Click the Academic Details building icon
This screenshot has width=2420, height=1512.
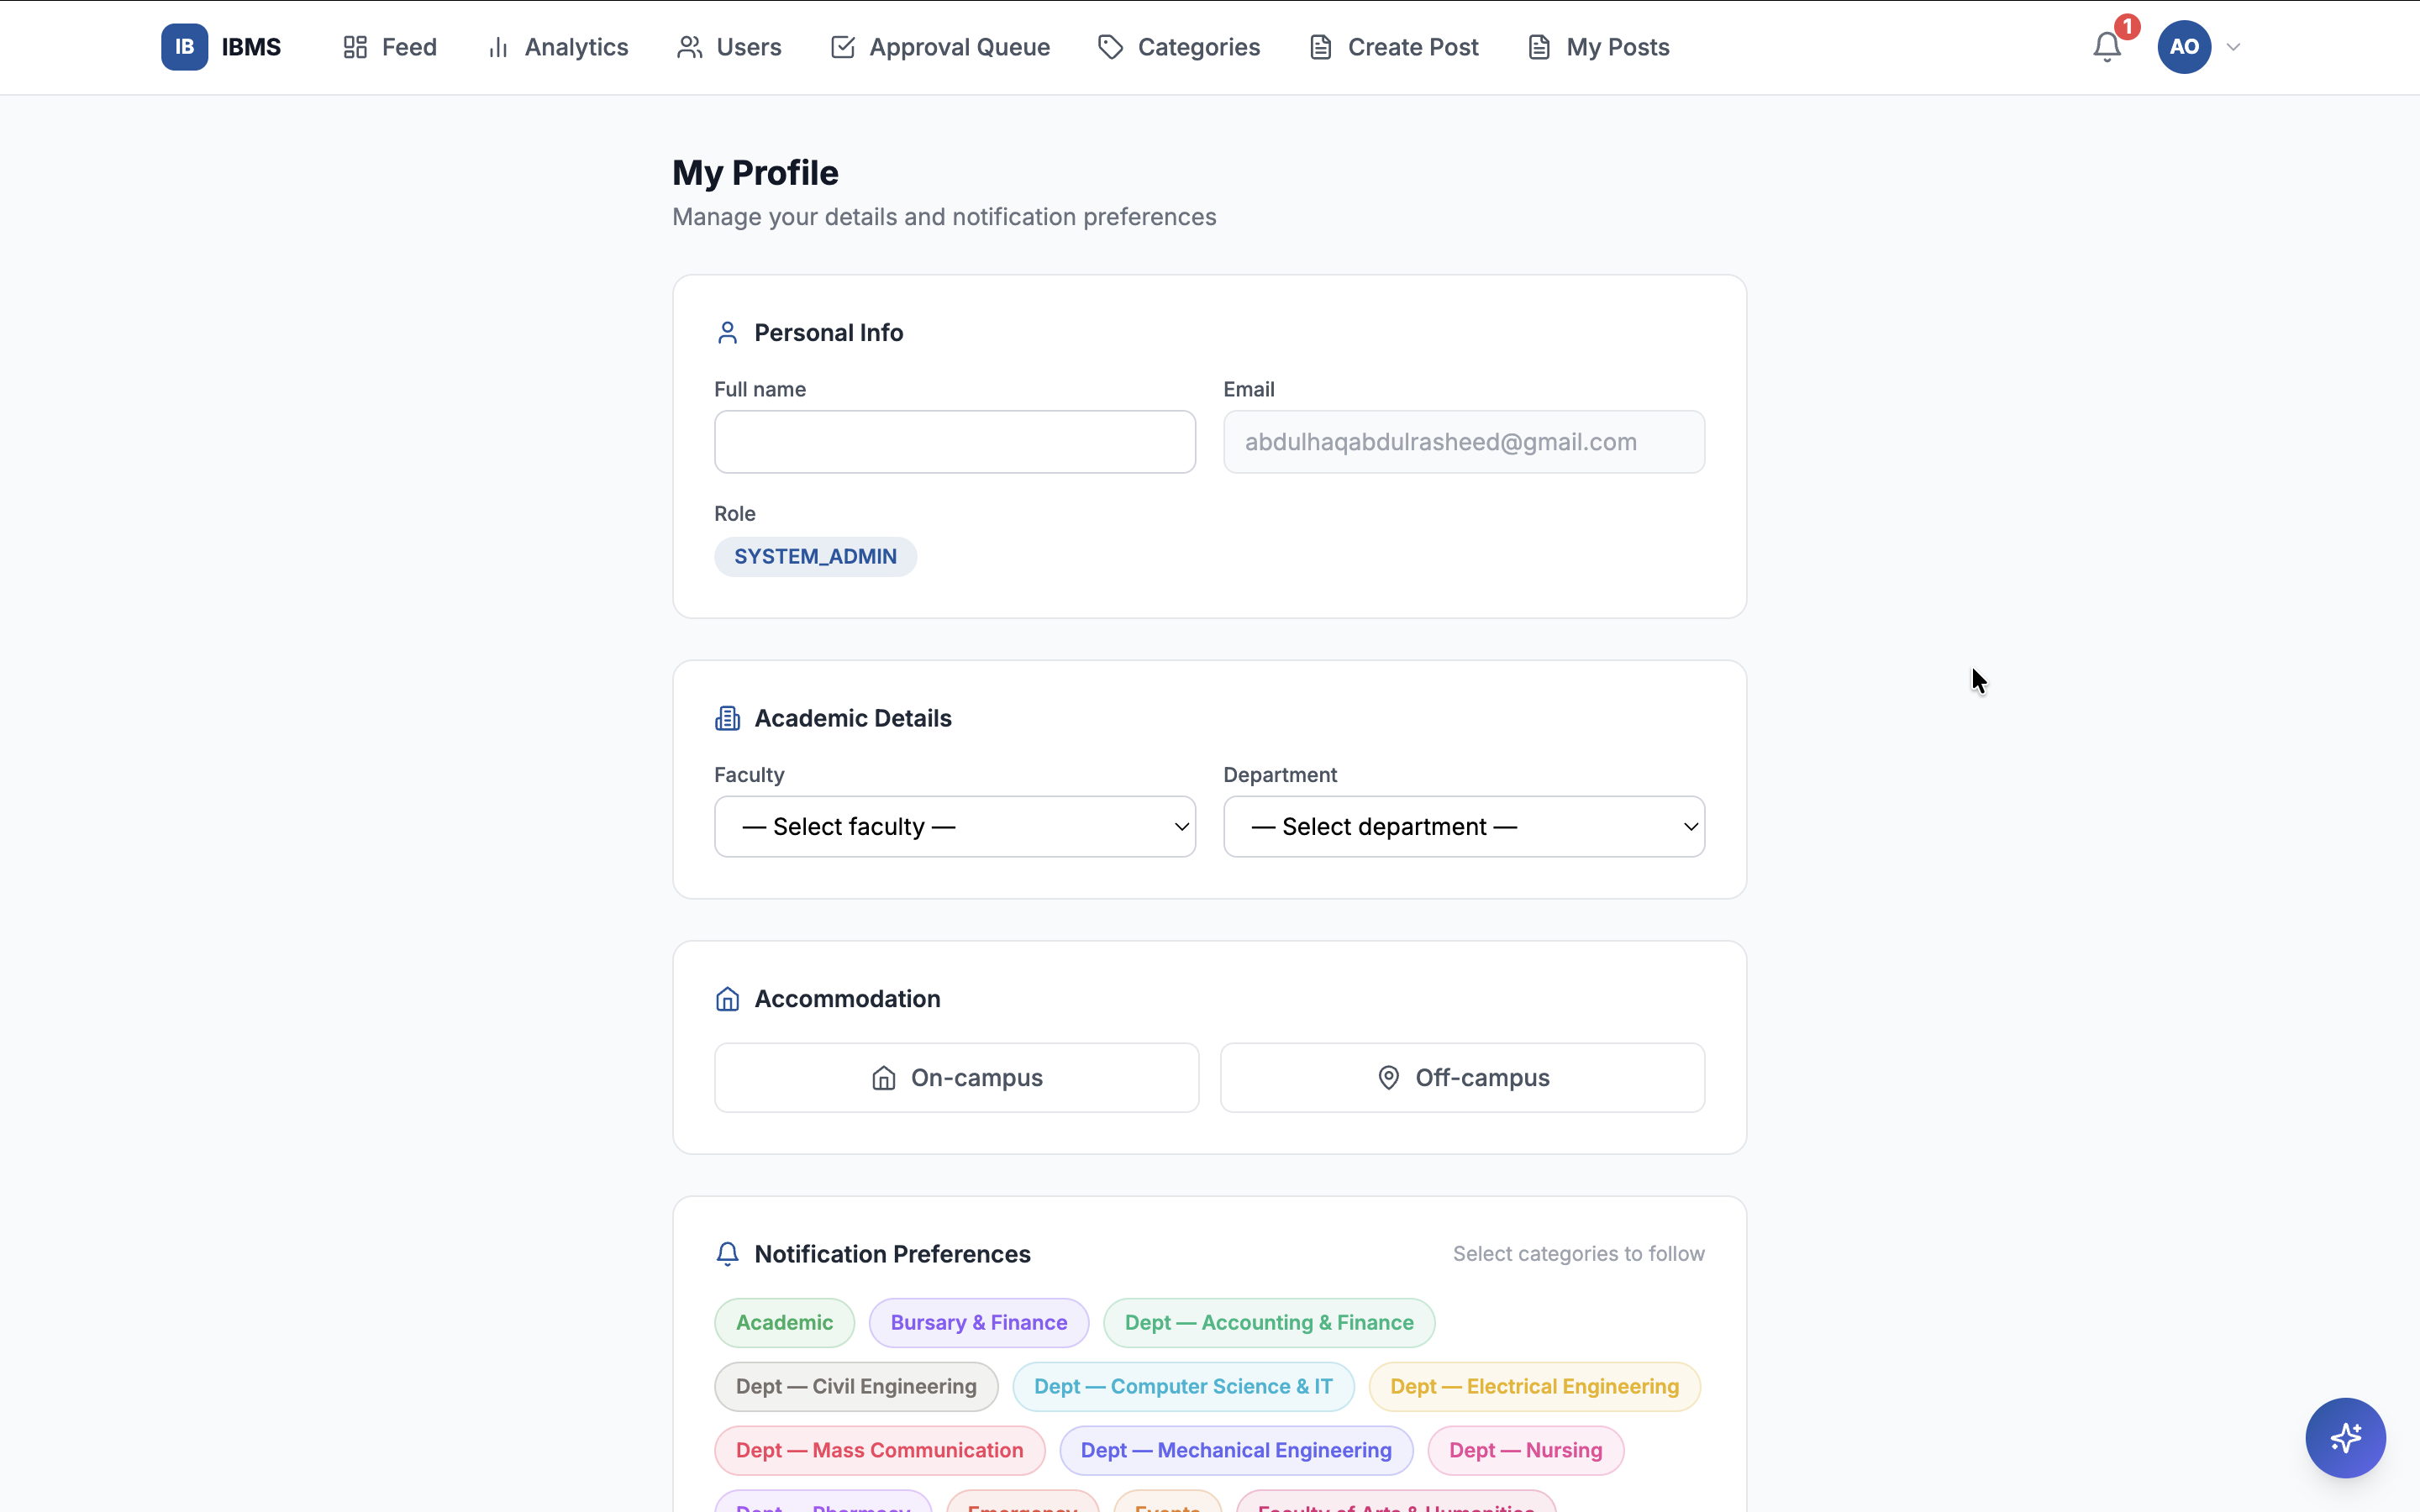coord(727,718)
